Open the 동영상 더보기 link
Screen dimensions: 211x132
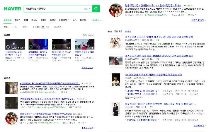tap(88, 68)
